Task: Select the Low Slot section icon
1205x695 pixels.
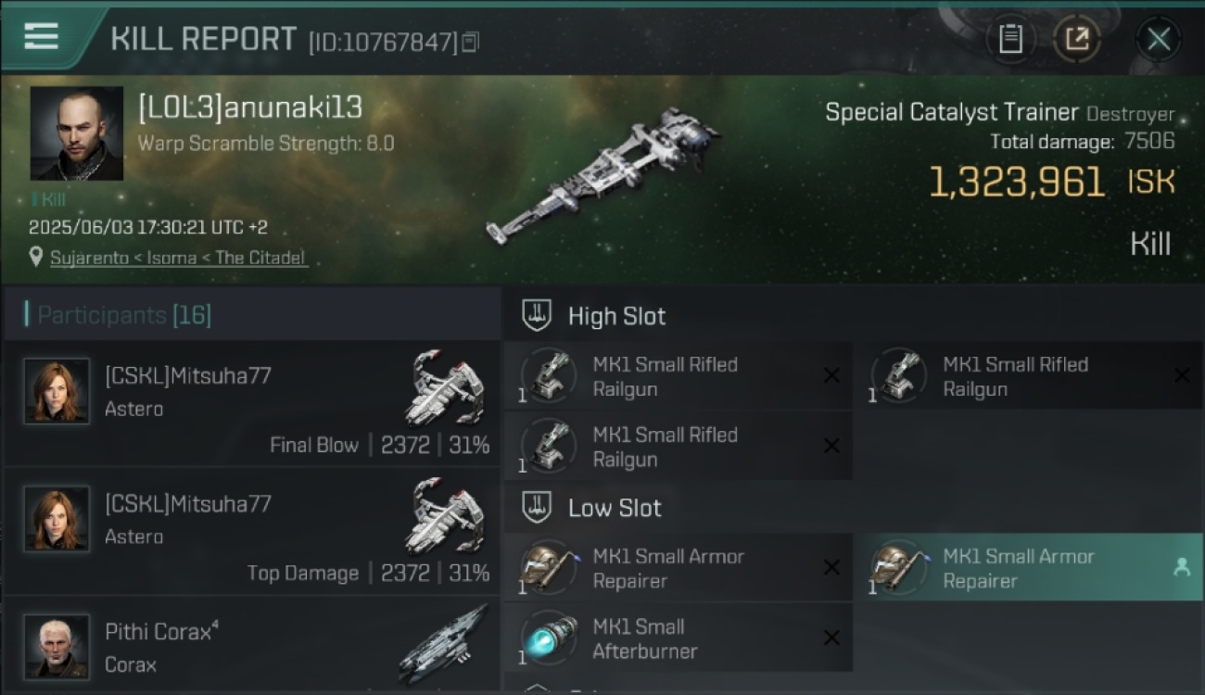Action: 538,507
